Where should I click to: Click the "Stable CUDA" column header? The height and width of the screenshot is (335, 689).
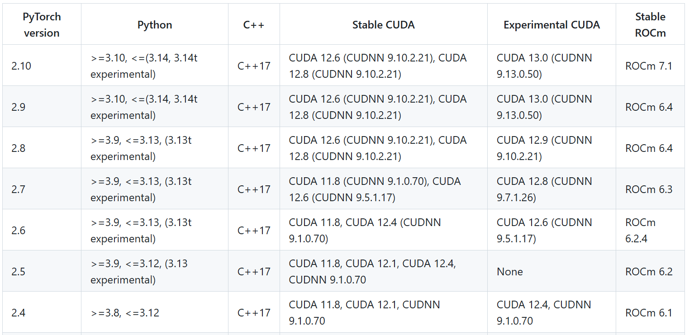click(x=383, y=25)
